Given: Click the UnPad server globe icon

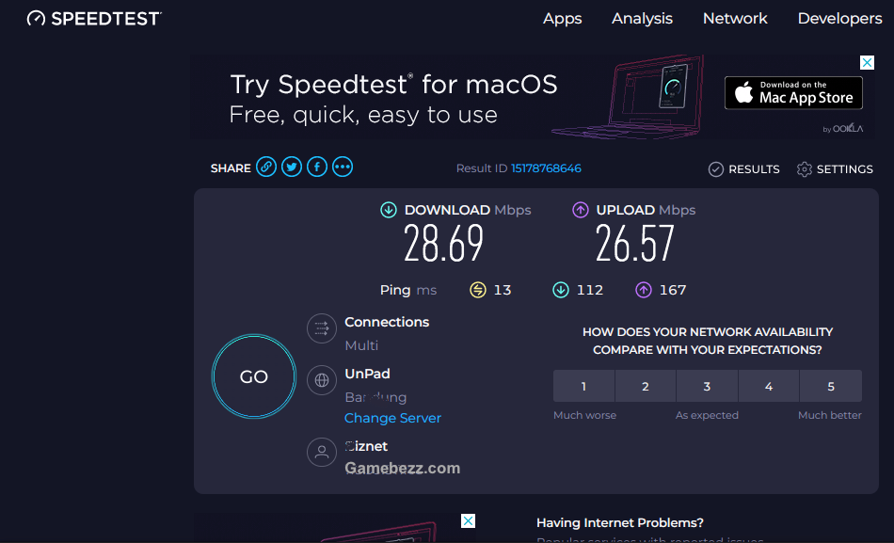Looking at the screenshot, I should pyautogui.click(x=322, y=380).
